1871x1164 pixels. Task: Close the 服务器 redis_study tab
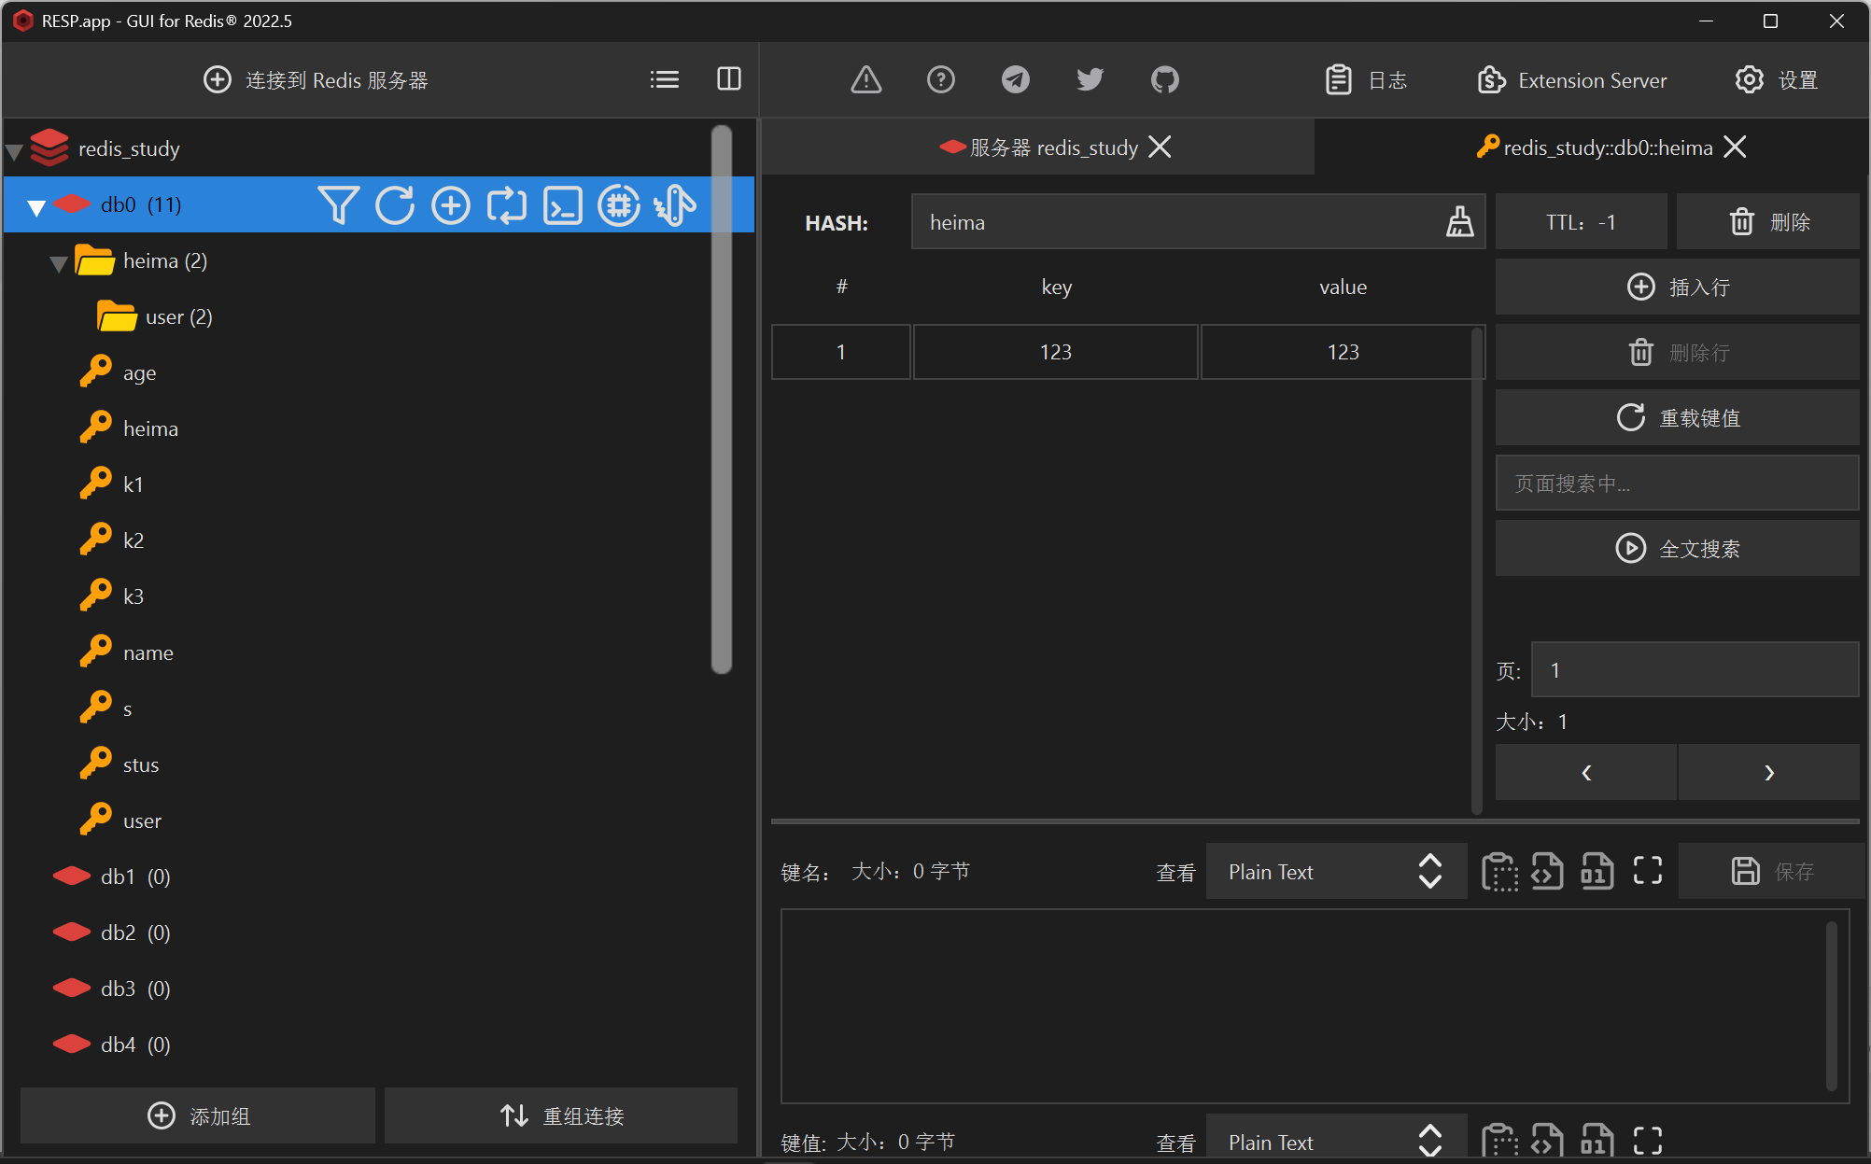tap(1160, 147)
